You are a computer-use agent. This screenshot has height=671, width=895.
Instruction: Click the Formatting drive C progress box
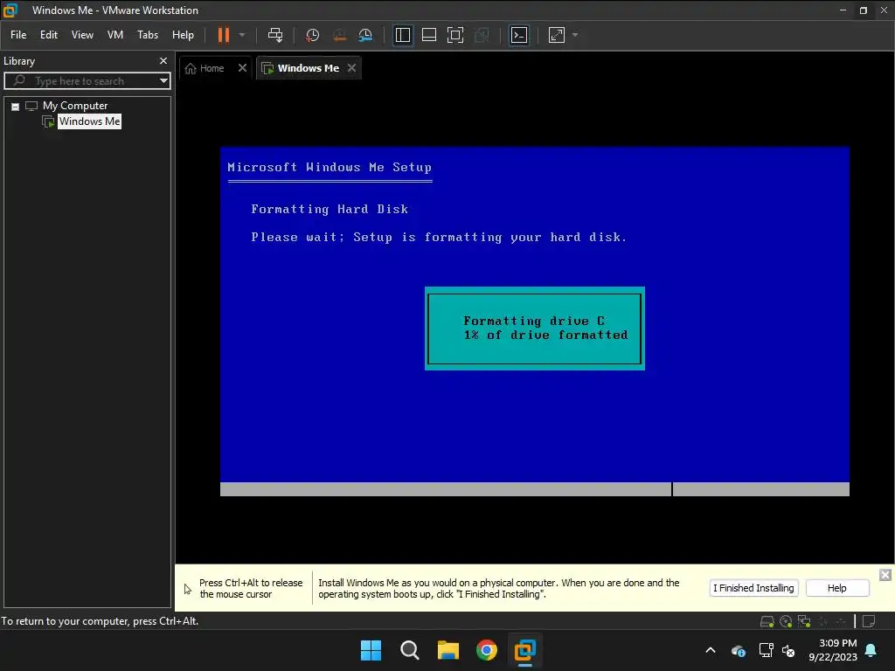(x=535, y=329)
